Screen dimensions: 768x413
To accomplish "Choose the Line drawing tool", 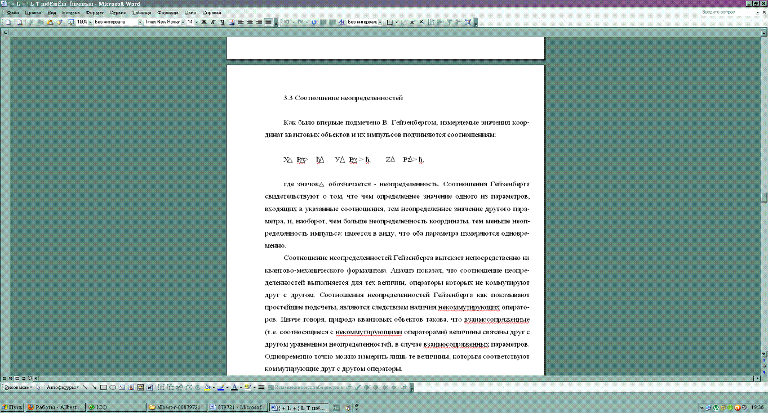I will coord(85,387).
